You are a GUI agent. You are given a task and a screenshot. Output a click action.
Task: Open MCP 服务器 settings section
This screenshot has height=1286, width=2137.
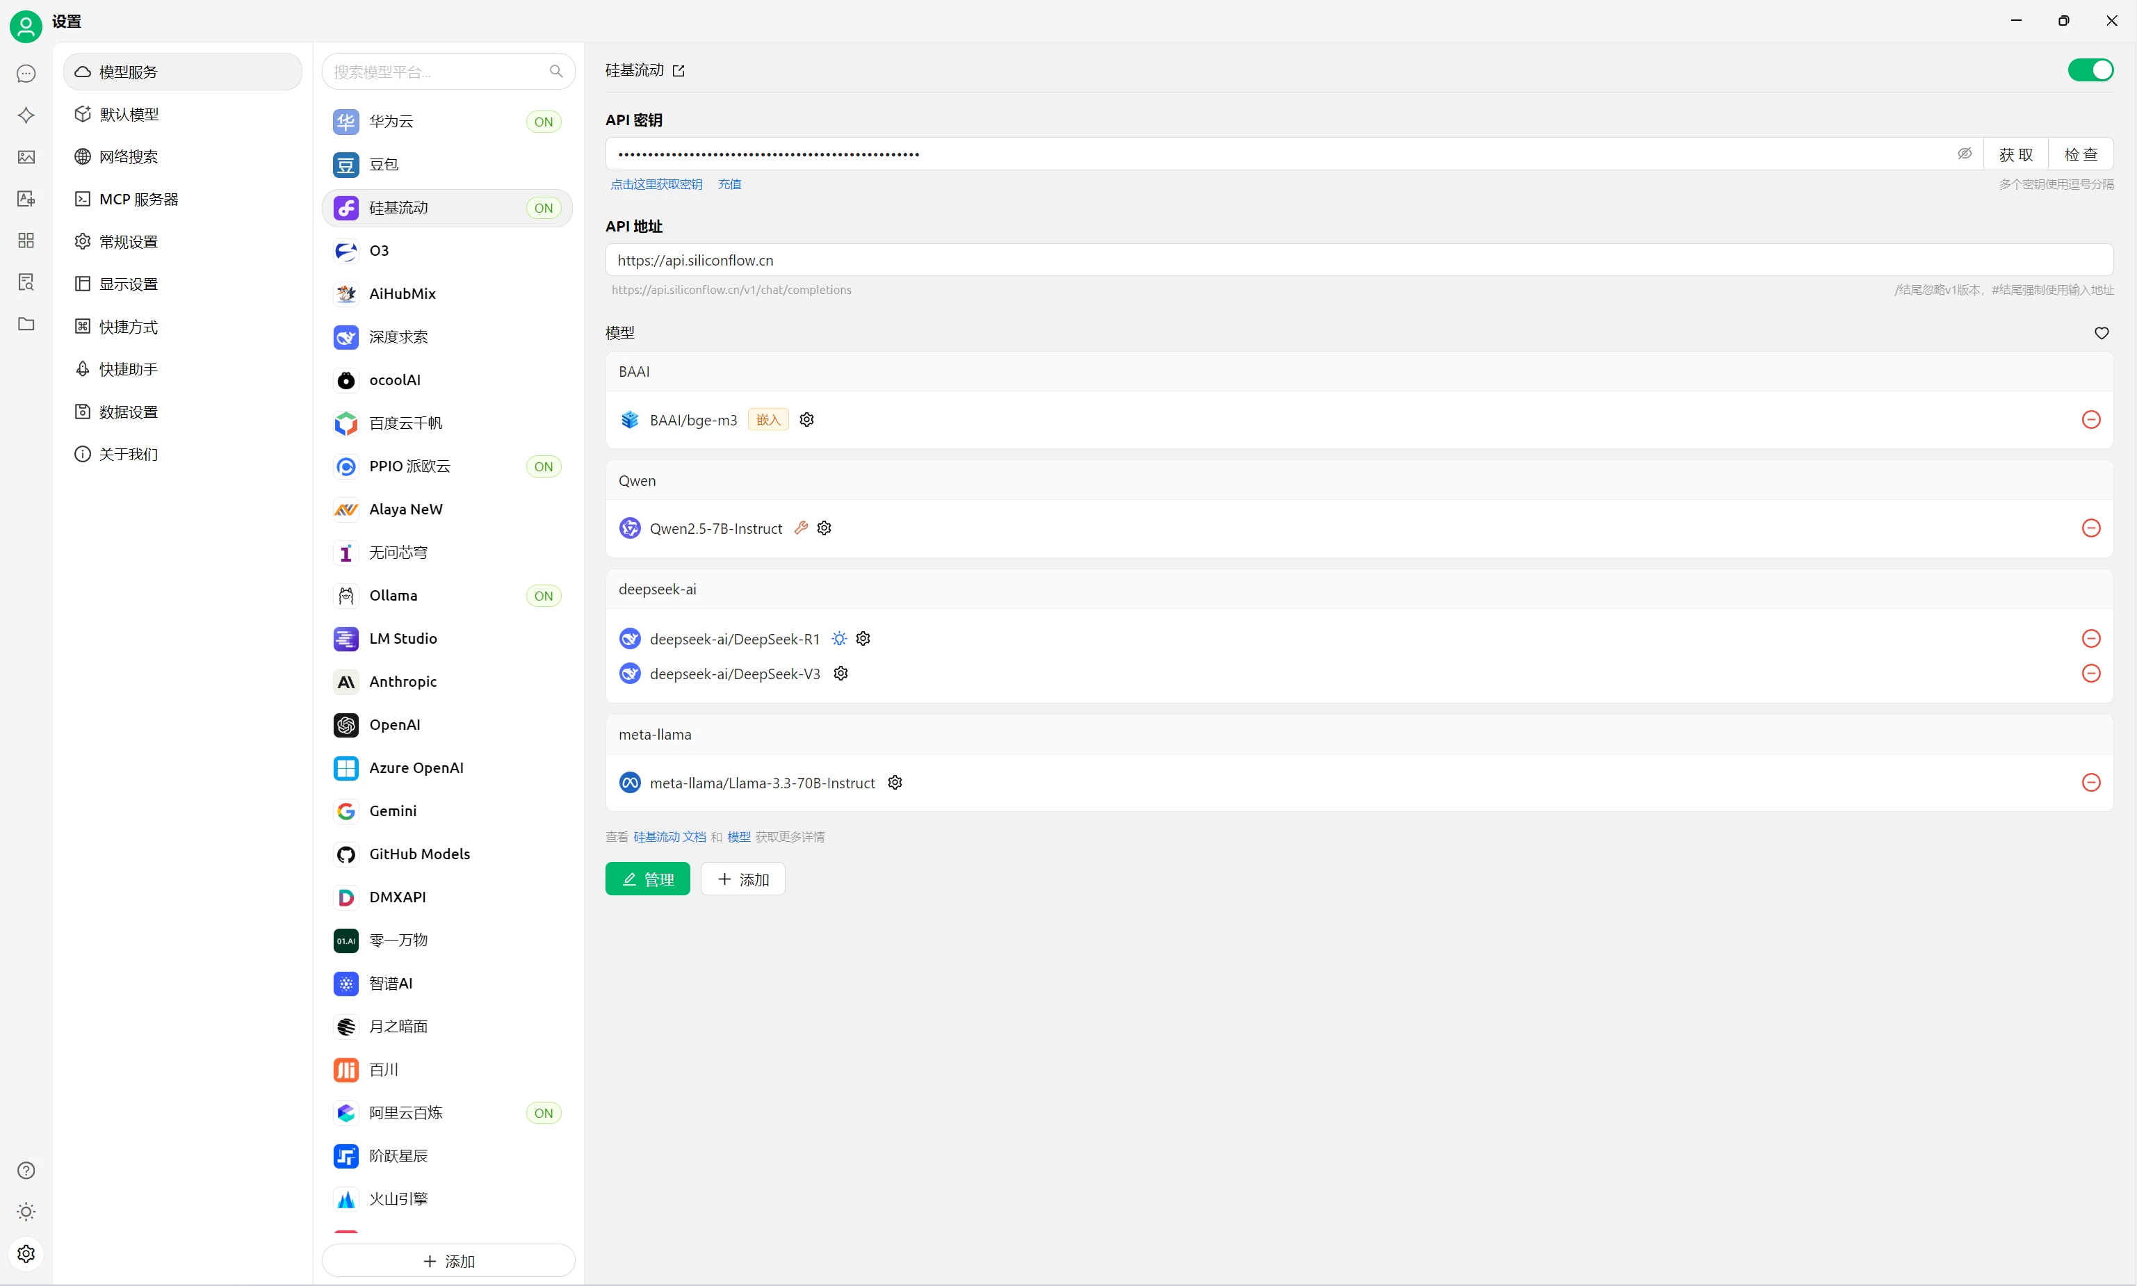coord(183,200)
